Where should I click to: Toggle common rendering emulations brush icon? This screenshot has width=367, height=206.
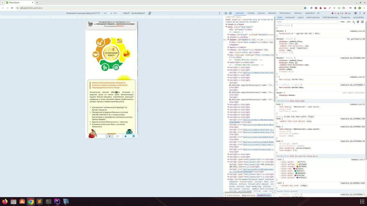[358, 22]
